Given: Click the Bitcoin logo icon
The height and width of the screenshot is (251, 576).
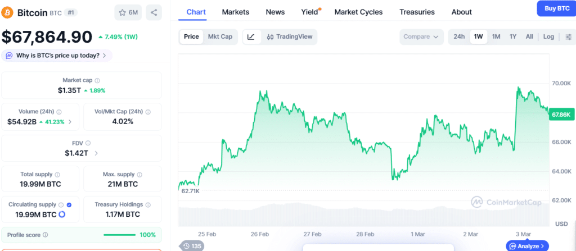Looking at the screenshot, I should pos(8,12).
